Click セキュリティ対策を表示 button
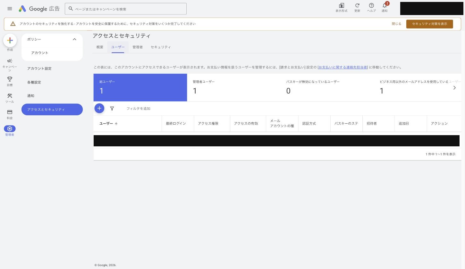The height and width of the screenshot is (269, 465). [x=429, y=24]
